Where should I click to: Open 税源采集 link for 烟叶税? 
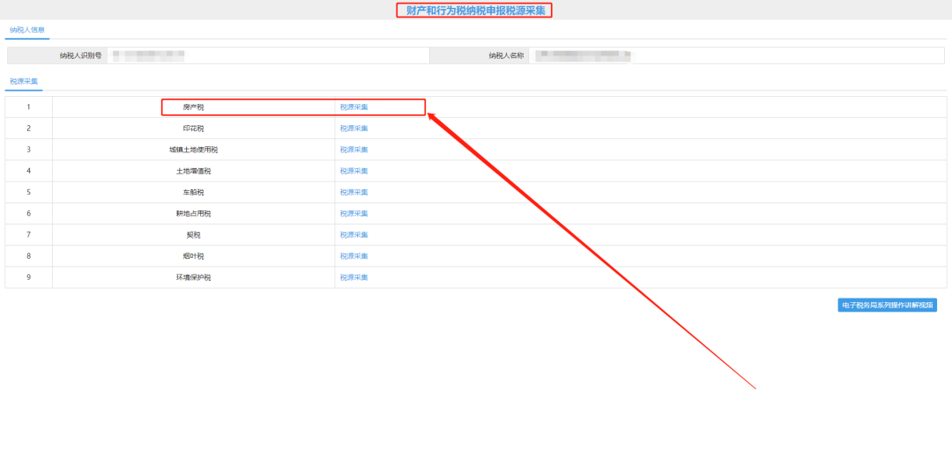click(x=353, y=255)
